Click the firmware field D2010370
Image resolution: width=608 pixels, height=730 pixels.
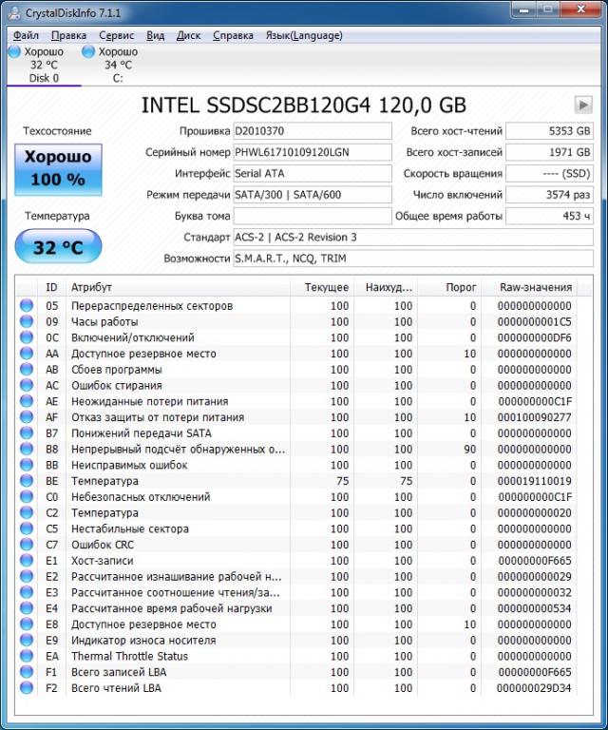pyautogui.click(x=313, y=131)
